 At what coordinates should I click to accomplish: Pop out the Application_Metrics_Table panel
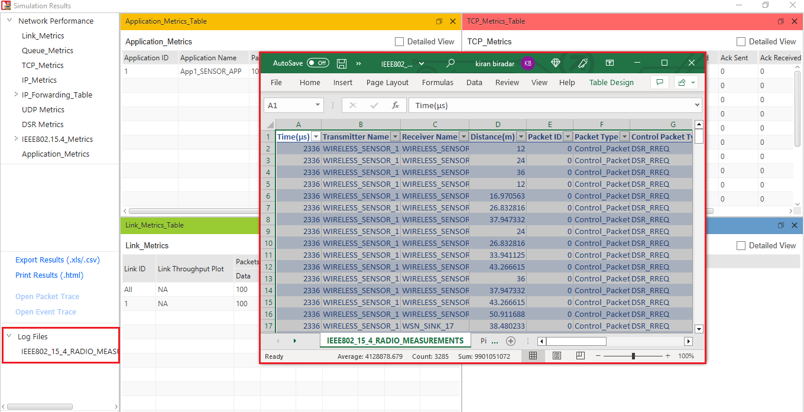click(439, 21)
